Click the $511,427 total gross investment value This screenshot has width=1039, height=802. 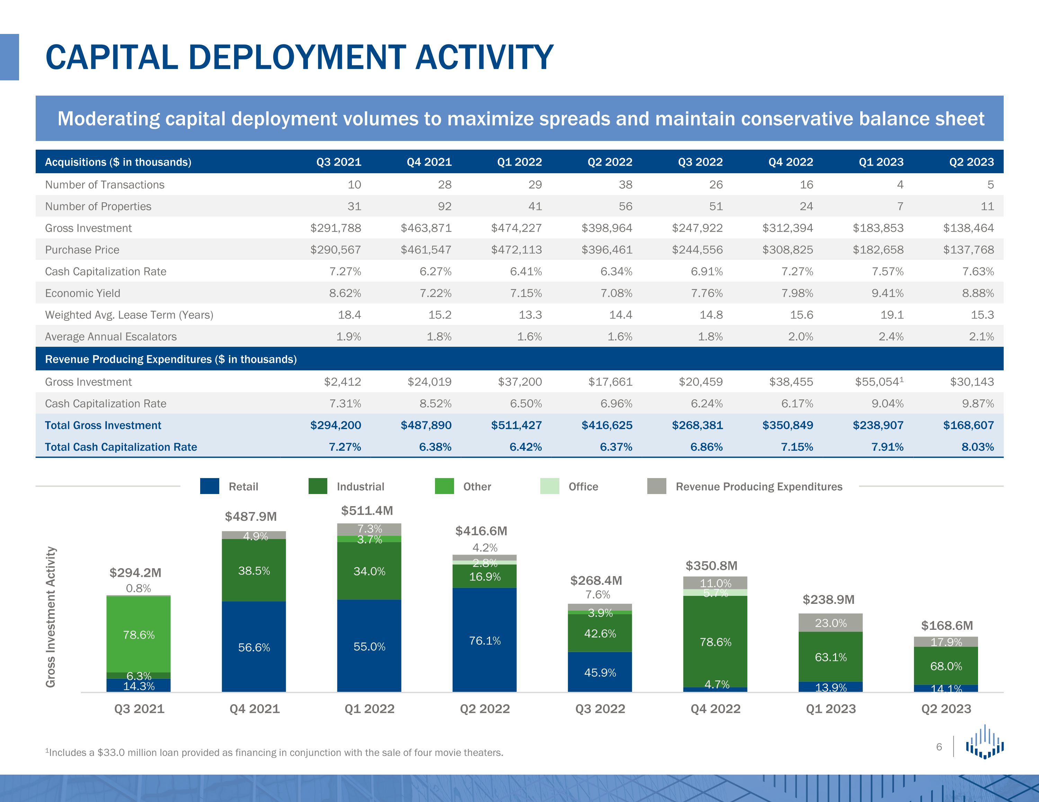[x=516, y=425]
